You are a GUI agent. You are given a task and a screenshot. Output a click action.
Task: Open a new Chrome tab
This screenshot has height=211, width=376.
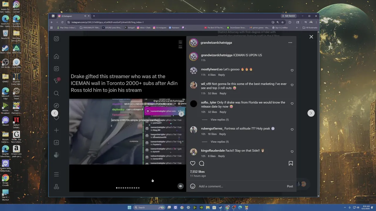[x=94, y=16]
